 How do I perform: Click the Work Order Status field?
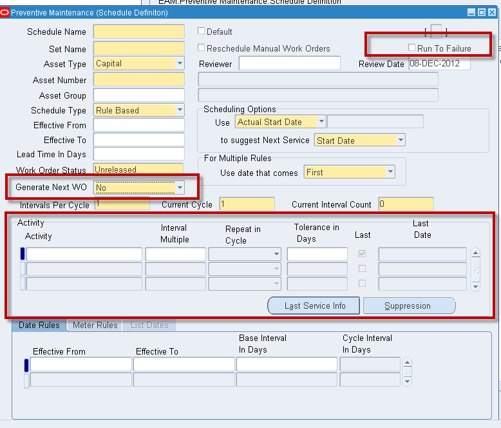pyautogui.click(x=138, y=170)
